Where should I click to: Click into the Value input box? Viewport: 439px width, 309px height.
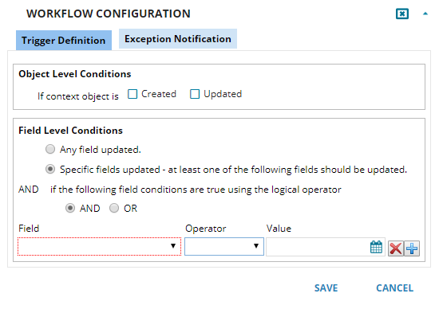pos(318,247)
